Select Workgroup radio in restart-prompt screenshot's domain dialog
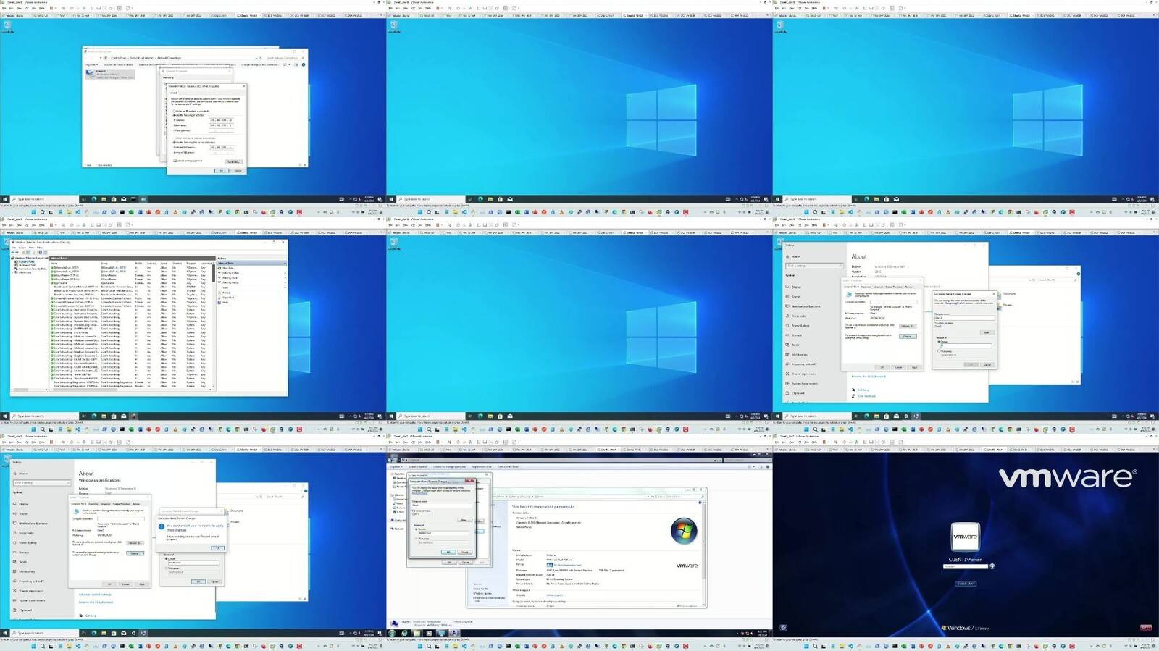The image size is (1159, 651). (166, 568)
